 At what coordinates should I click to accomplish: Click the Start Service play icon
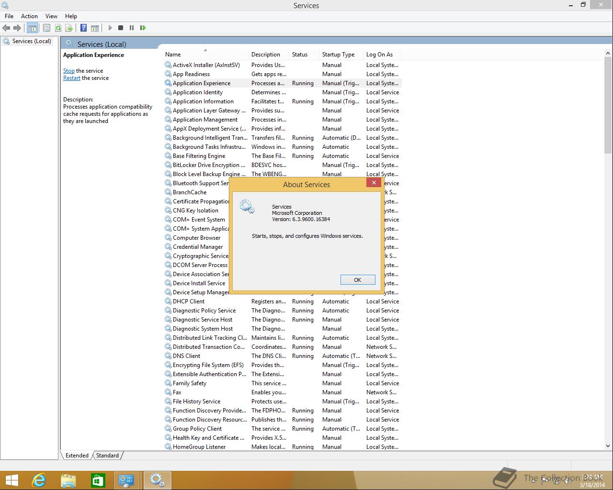(110, 28)
